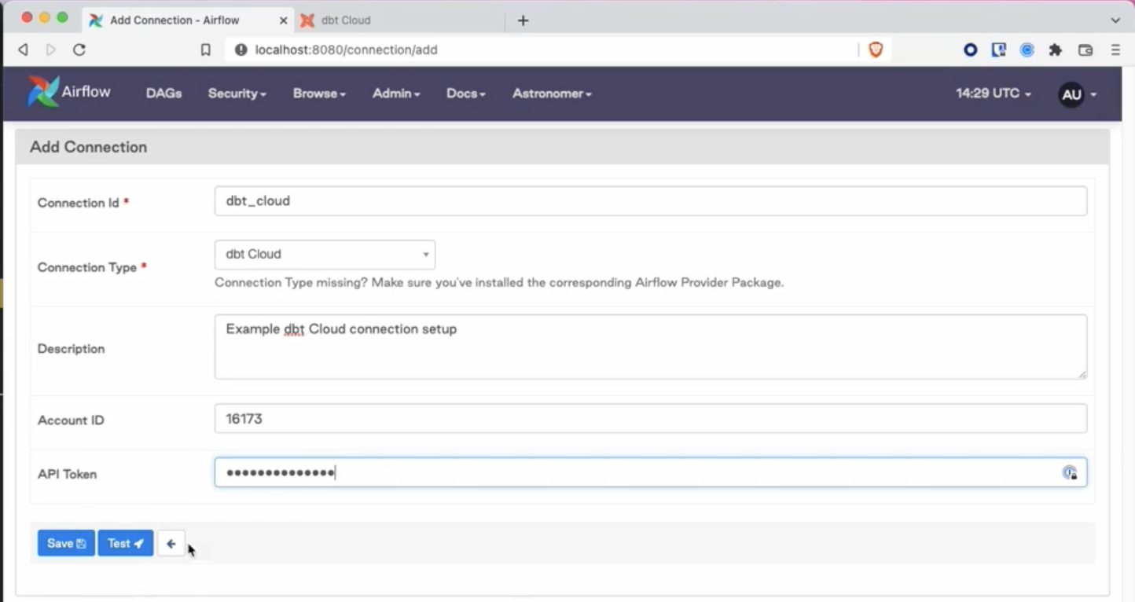Reload the page with refresh icon
Screen dimensions: 1135x602
79,50
